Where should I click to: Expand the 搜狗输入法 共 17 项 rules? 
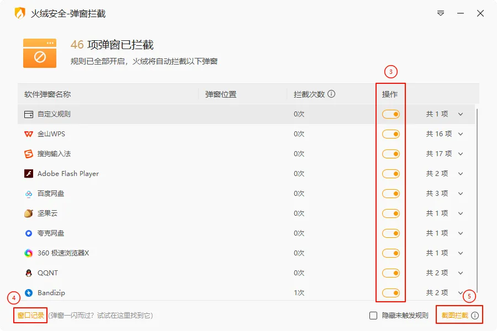461,154
